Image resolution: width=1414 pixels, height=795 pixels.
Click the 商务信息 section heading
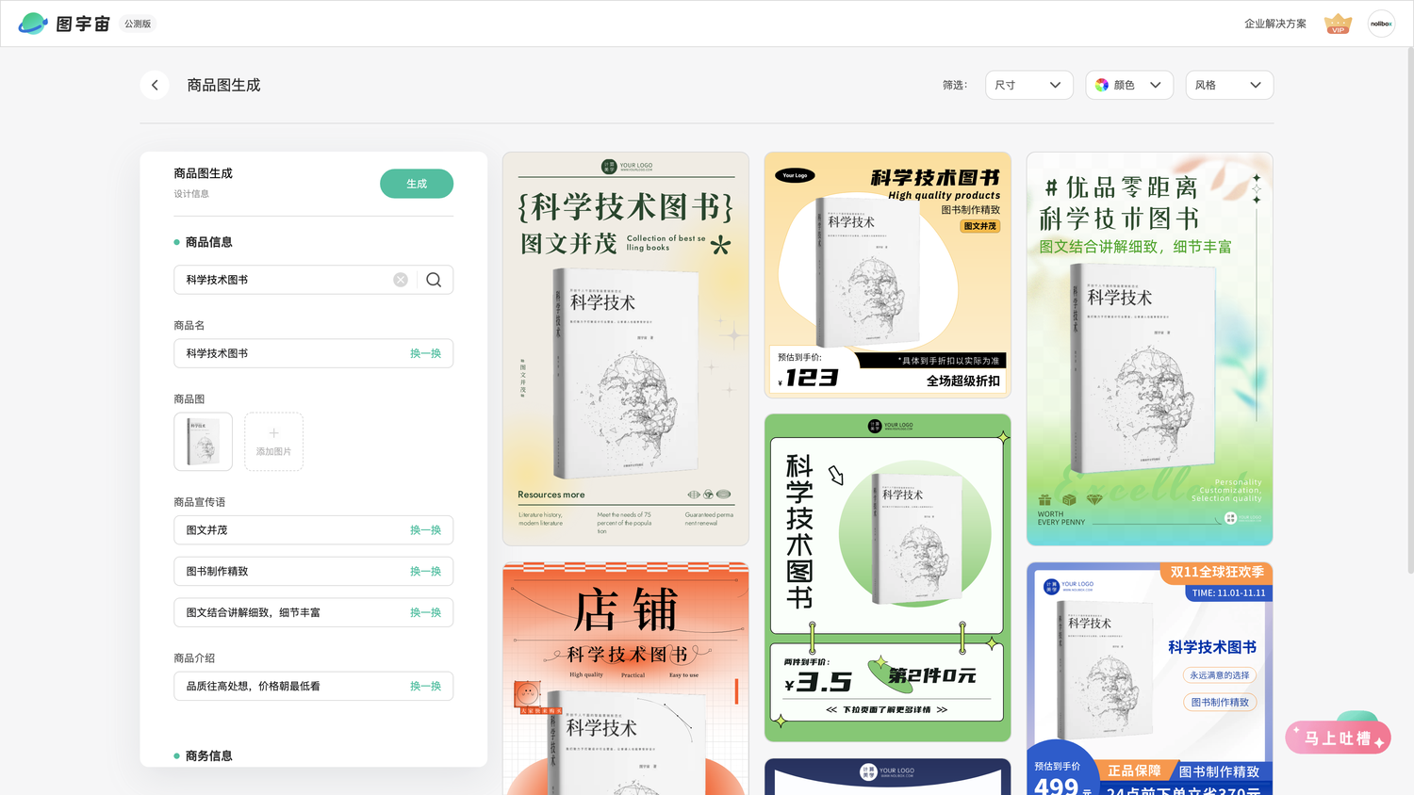(208, 755)
